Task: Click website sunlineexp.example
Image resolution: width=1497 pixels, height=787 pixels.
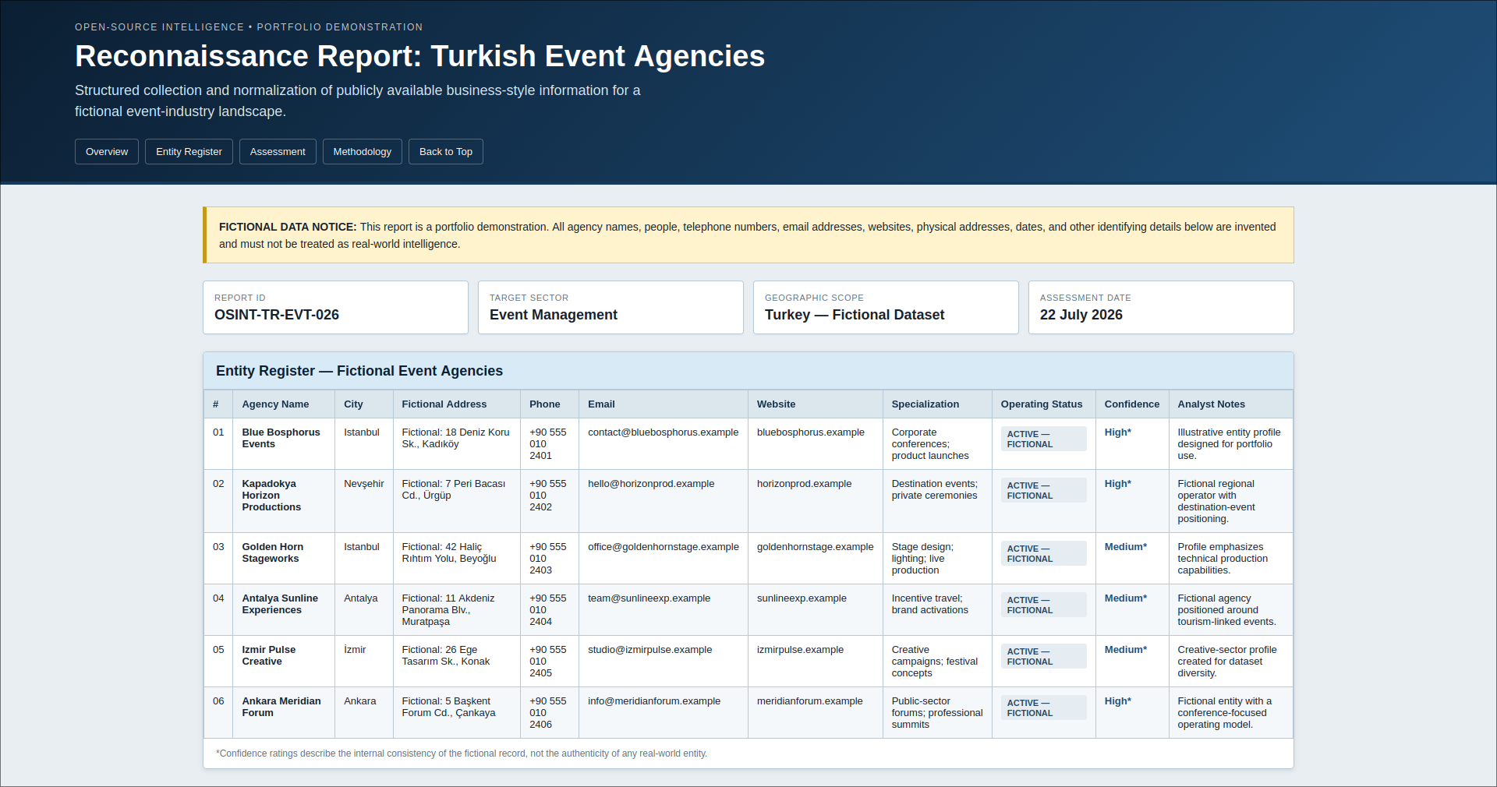Action: tap(802, 598)
